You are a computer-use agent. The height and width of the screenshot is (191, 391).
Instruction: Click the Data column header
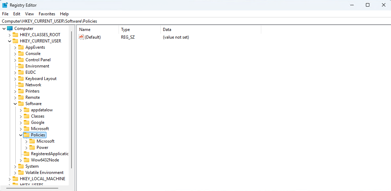(x=167, y=30)
